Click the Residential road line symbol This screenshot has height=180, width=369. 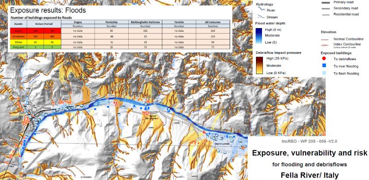tap(326, 15)
